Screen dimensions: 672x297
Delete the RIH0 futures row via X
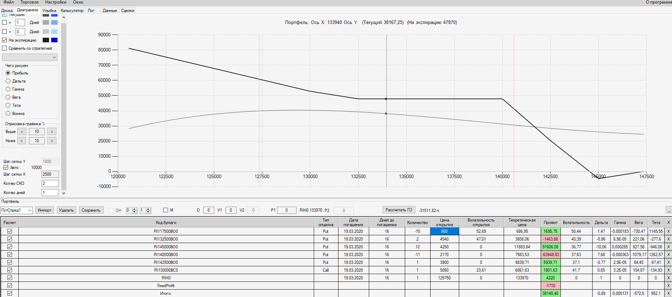coord(668,278)
